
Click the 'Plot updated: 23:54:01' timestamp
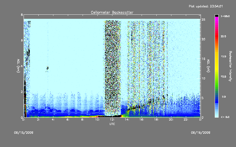tap(206, 6)
